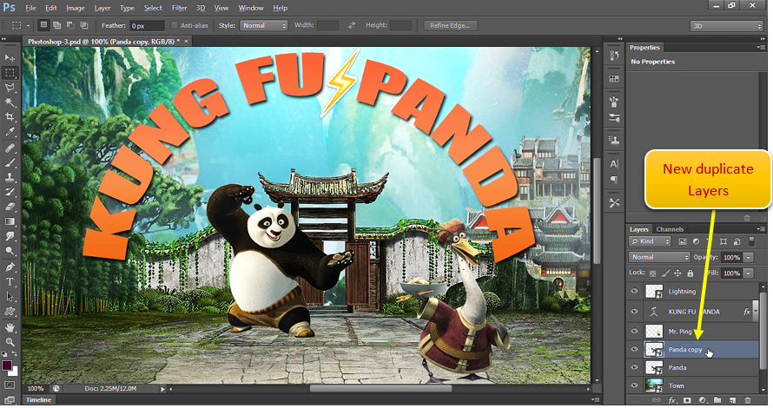Image resolution: width=773 pixels, height=408 pixels.
Task: Select the Path Selection tool
Action: [x=10, y=297]
